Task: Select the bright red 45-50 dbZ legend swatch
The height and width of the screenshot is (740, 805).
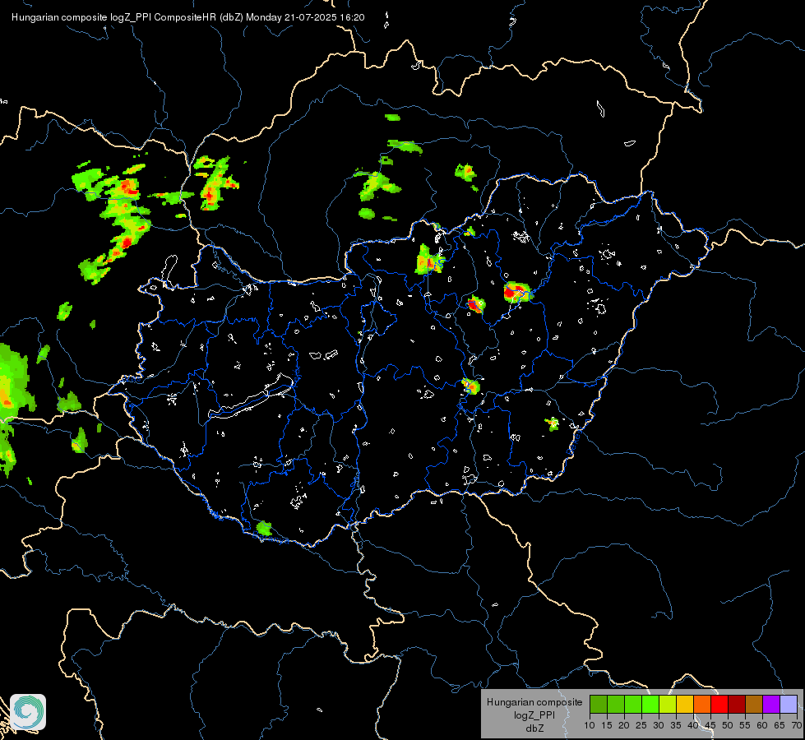Action: click(x=719, y=704)
